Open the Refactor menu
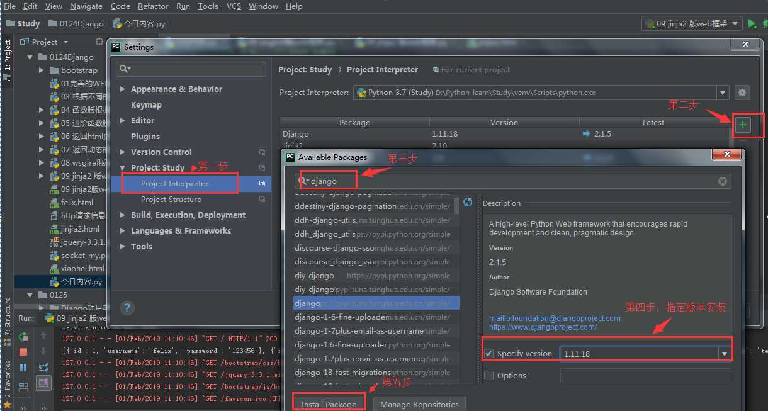The width and height of the screenshot is (768, 411). 153,6
